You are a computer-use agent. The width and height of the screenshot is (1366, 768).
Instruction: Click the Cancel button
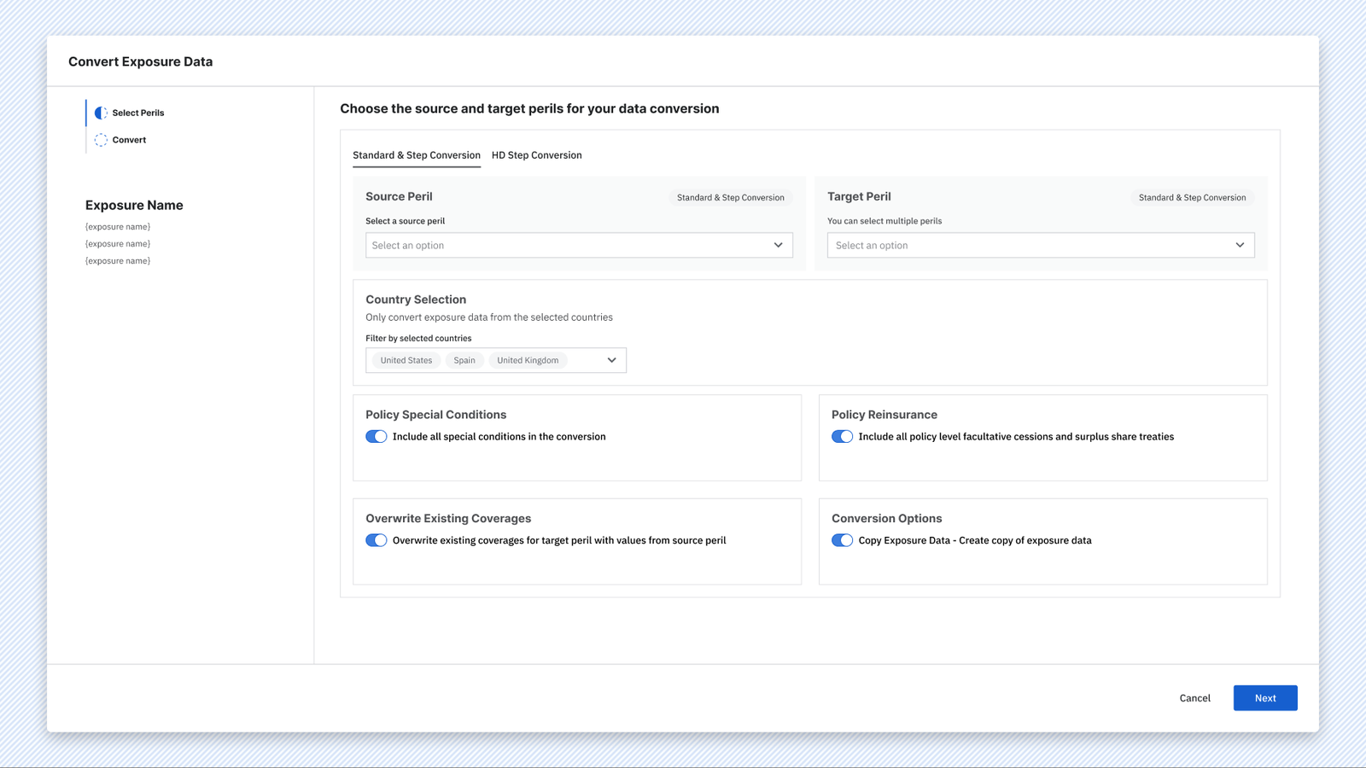click(1195, 698)
